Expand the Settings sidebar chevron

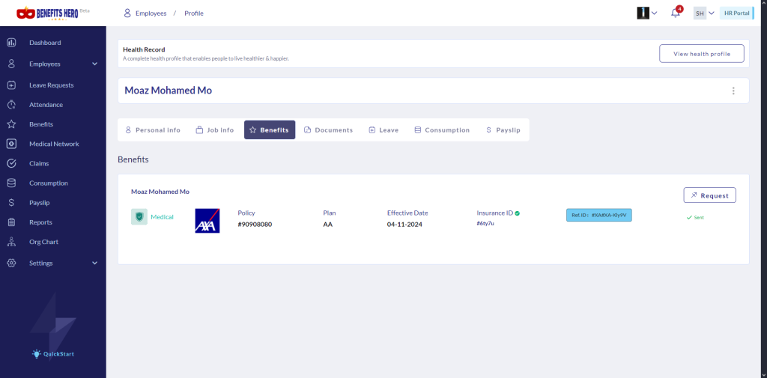tap(95, 263)
